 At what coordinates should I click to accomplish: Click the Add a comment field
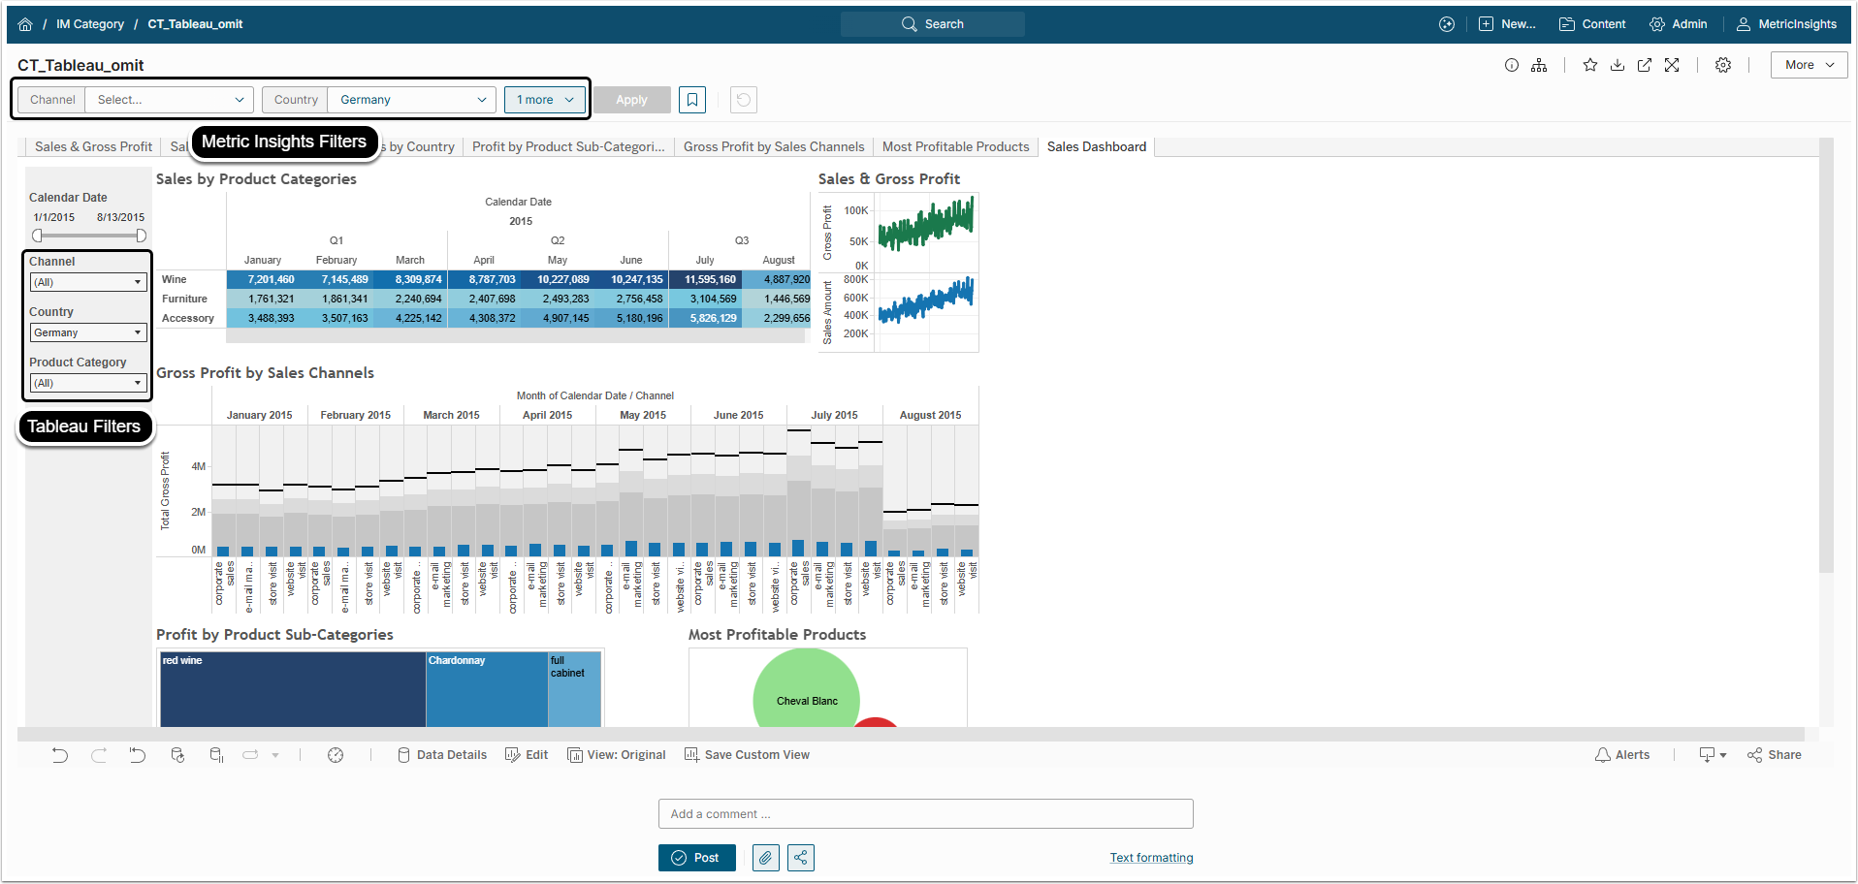[x=925, y=814]
